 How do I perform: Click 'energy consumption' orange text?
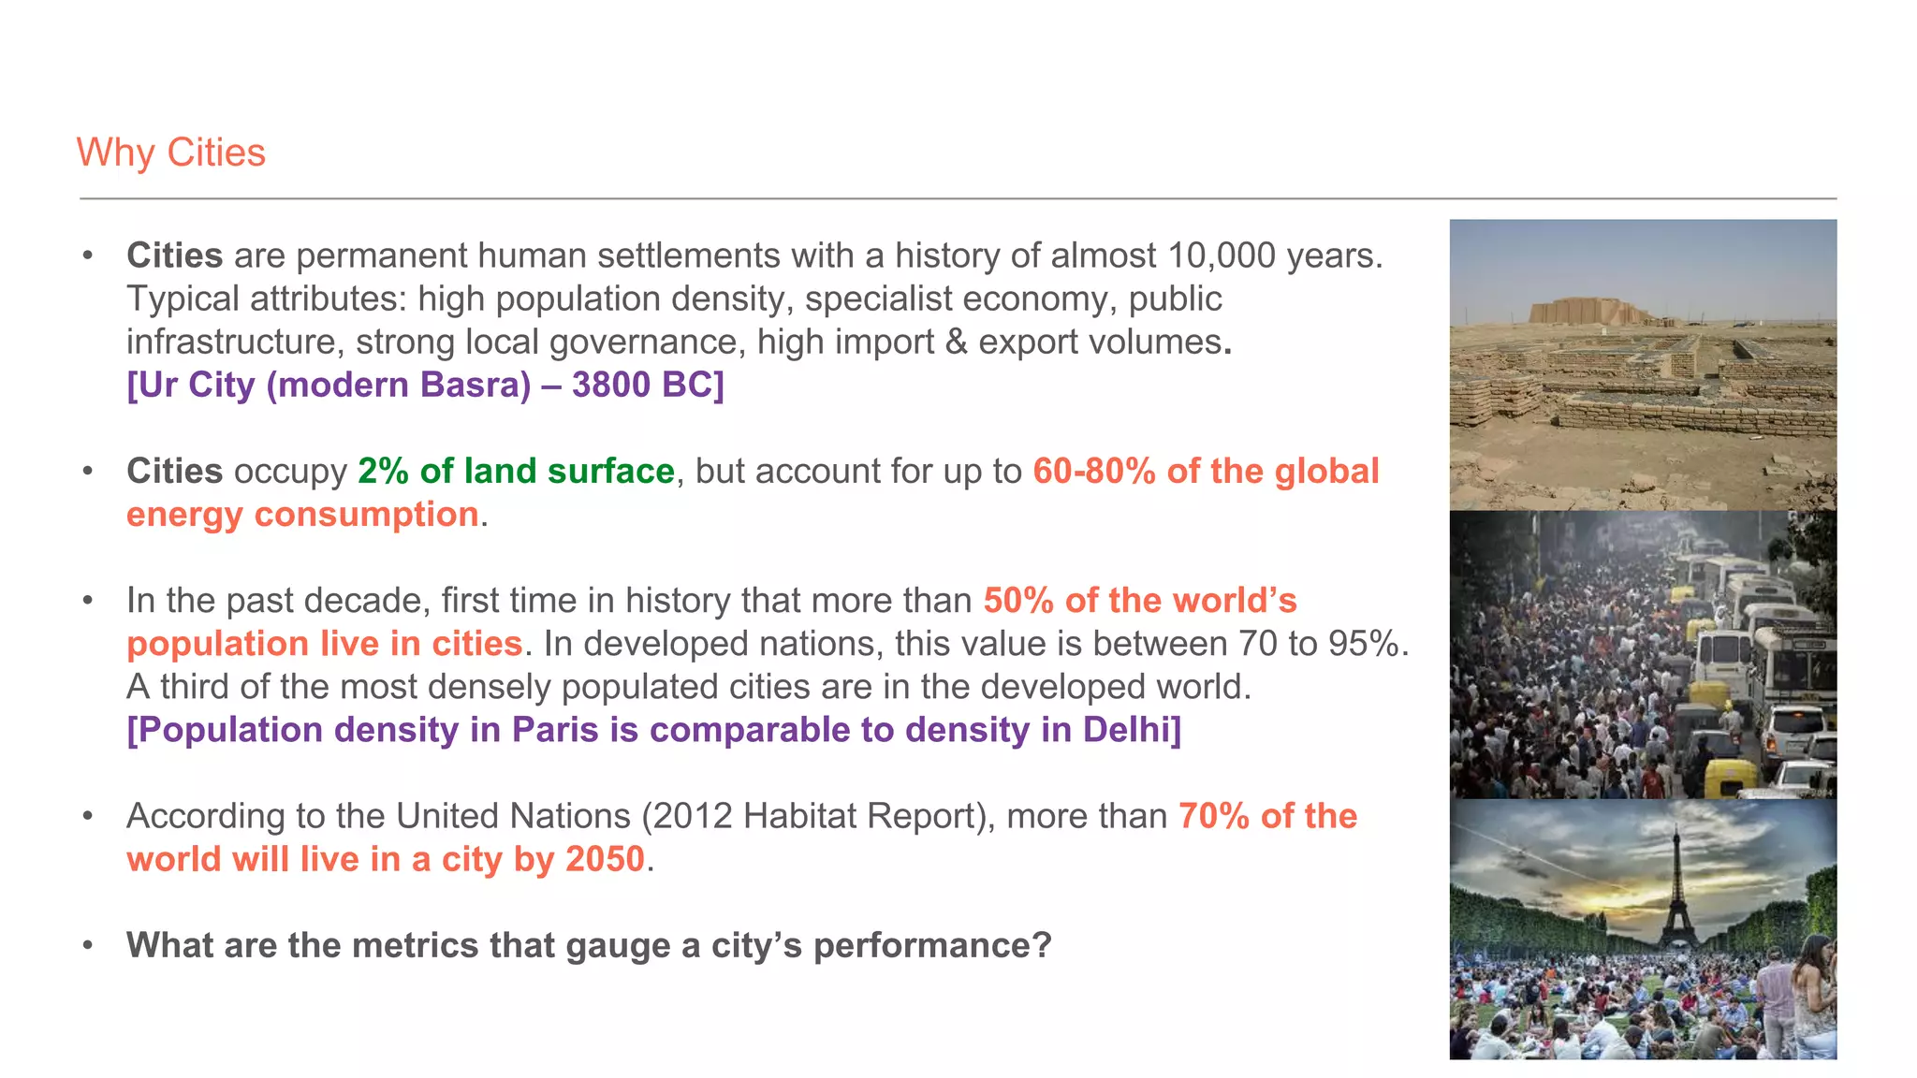[302, 515]
